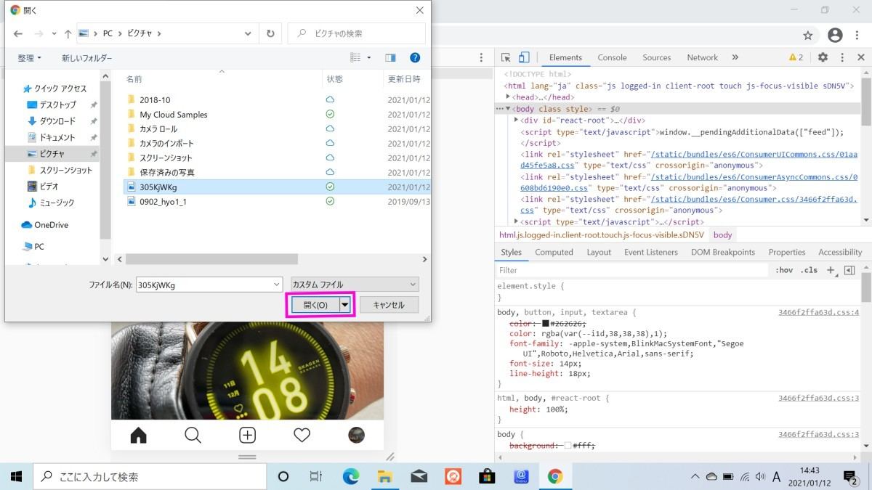
Task: Click the body breadcrumb in DevTools
Action: pyautogui.click(x=722, y=235)
